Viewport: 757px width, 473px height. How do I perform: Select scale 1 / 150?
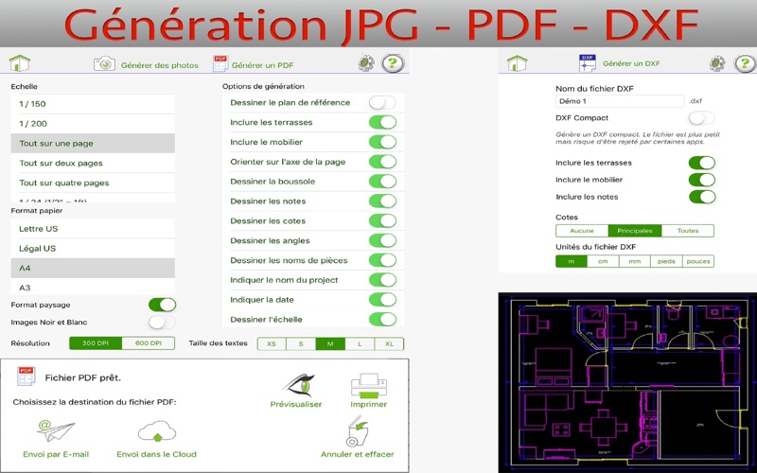tap(93, 104)
